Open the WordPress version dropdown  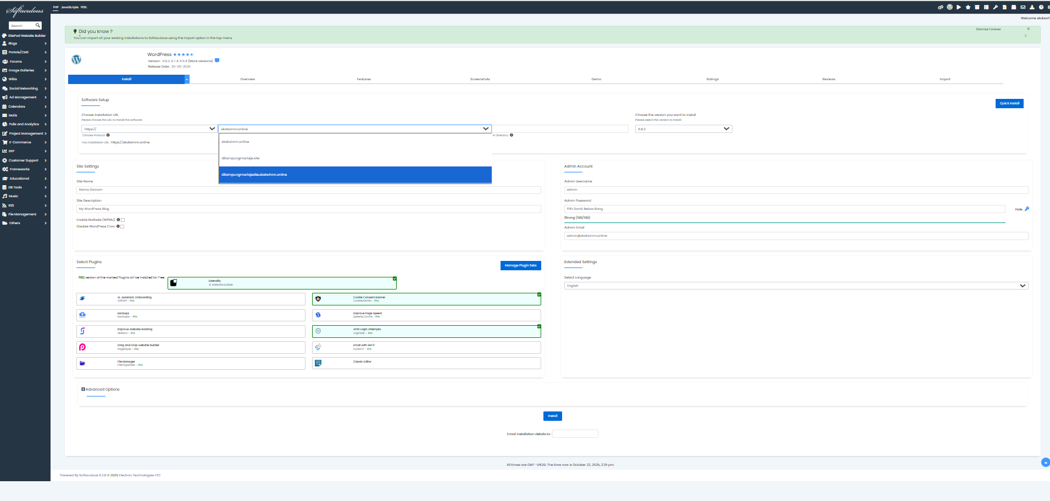[683, 129]
